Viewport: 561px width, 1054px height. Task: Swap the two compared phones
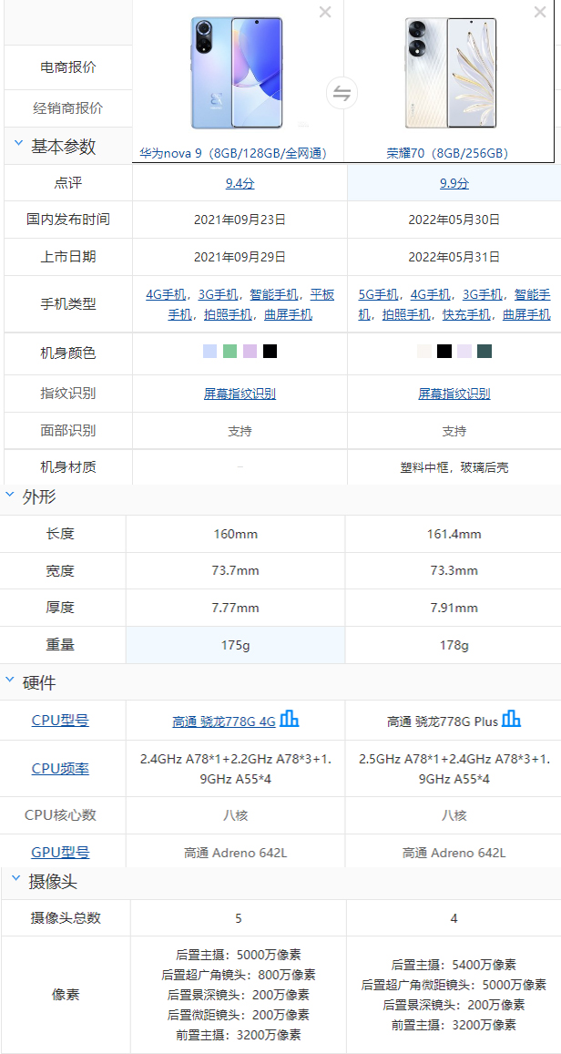tap(342, 94)
